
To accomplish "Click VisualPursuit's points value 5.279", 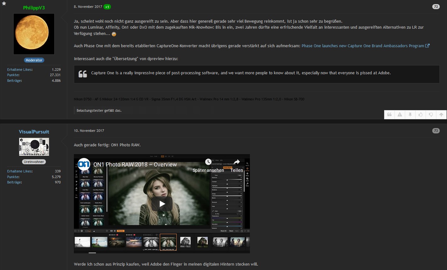I will pos(56,177).
